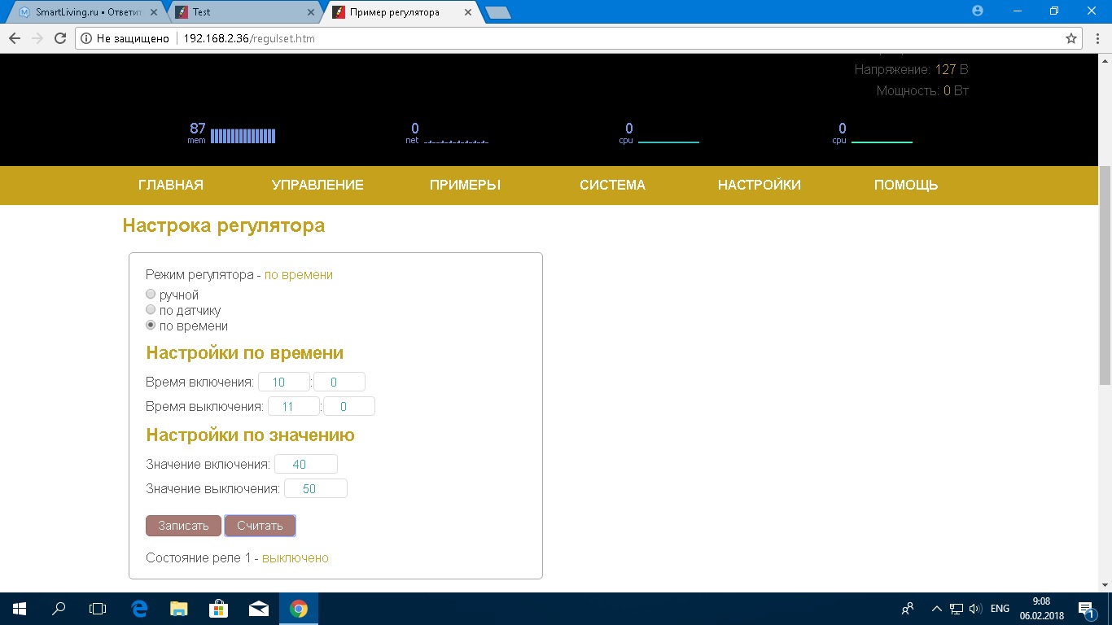The height and width of the screenshot is (625, 1112).
Task: Click the browser address bar URL
Action: (x=249, y=38)
